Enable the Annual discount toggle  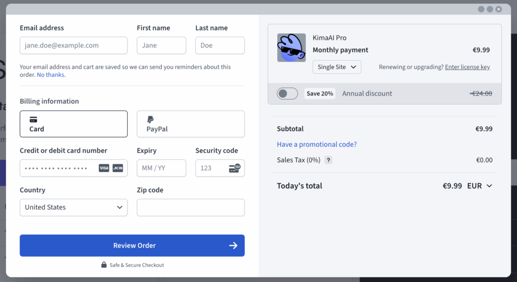[287, 93]
